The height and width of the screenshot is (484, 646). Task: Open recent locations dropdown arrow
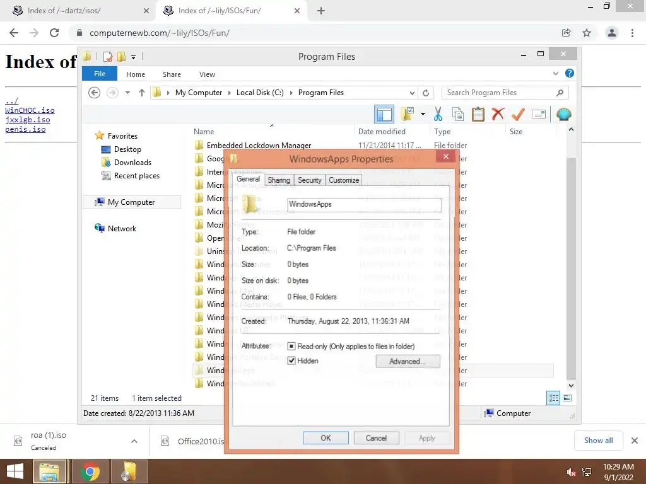pos(127,93)
